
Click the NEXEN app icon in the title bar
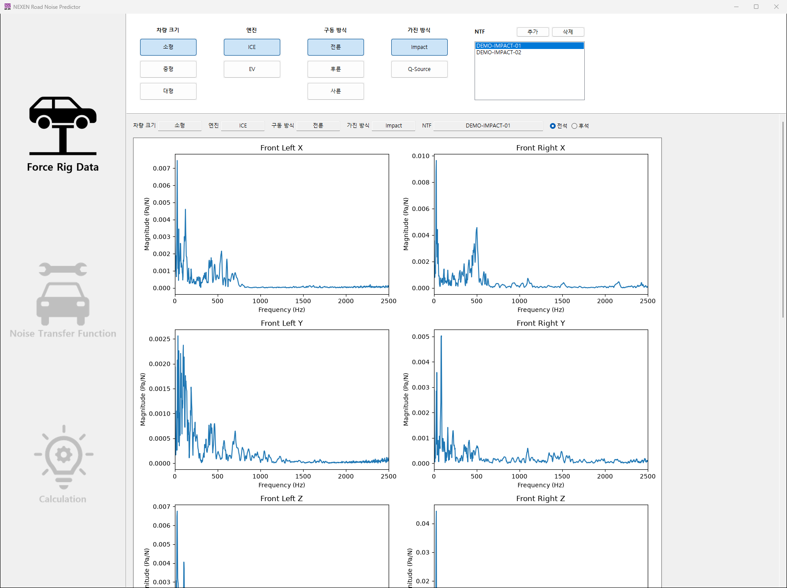pos(7,7)
